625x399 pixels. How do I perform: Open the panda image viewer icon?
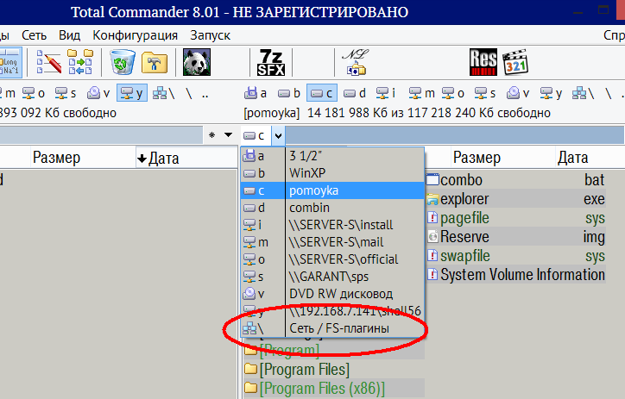click(197, 62)
